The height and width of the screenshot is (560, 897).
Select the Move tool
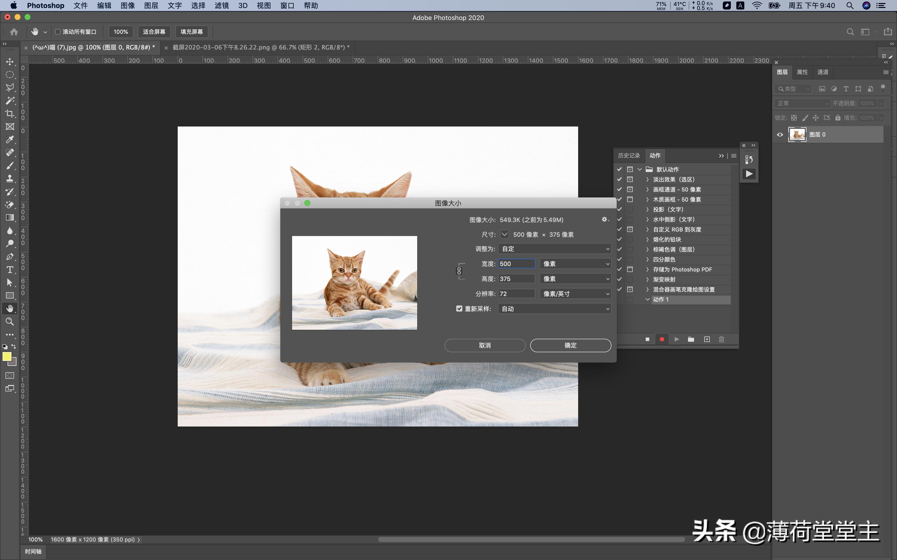click(10, 62)
